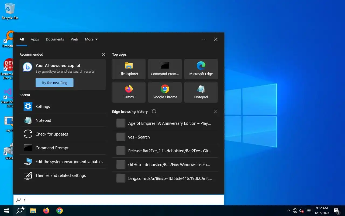Open Themes and related settings
Viewport: 345px width, 216px height.
63,175
